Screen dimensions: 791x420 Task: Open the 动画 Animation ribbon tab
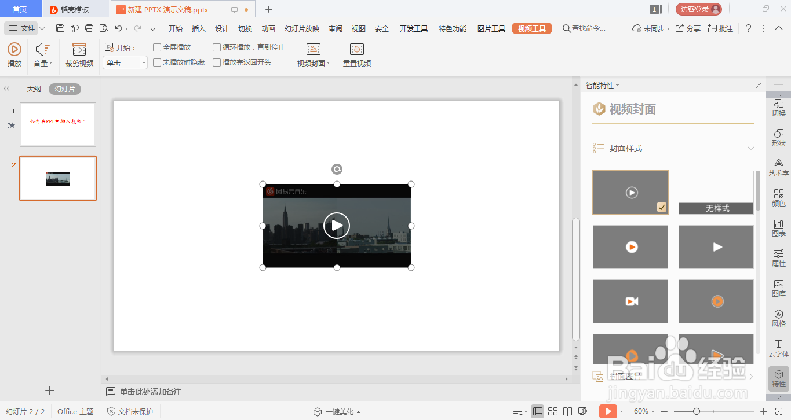[x=268, y=28]
